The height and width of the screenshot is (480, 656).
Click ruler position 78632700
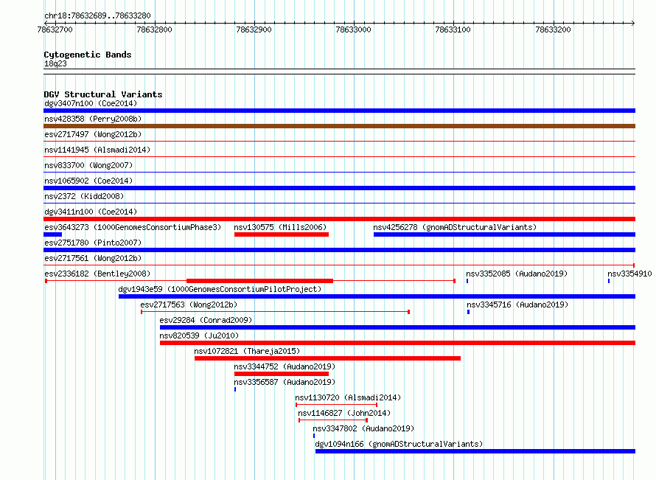(55, 29)
